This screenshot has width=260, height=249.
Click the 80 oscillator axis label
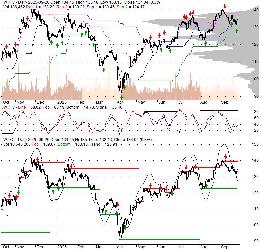pos(256,112)
